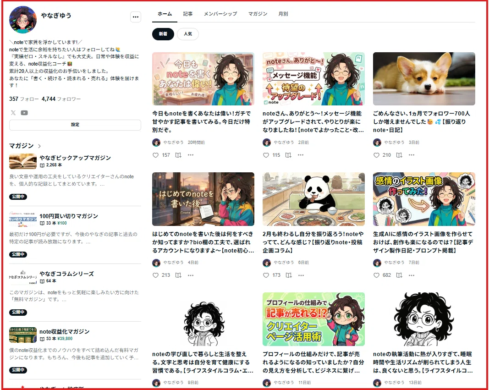The height and width of the screenshot is (390, 489).
Task: Open more options for はじめてのnoteを書いた後 article
Action: pyautogui.click(x=191, y=275)
